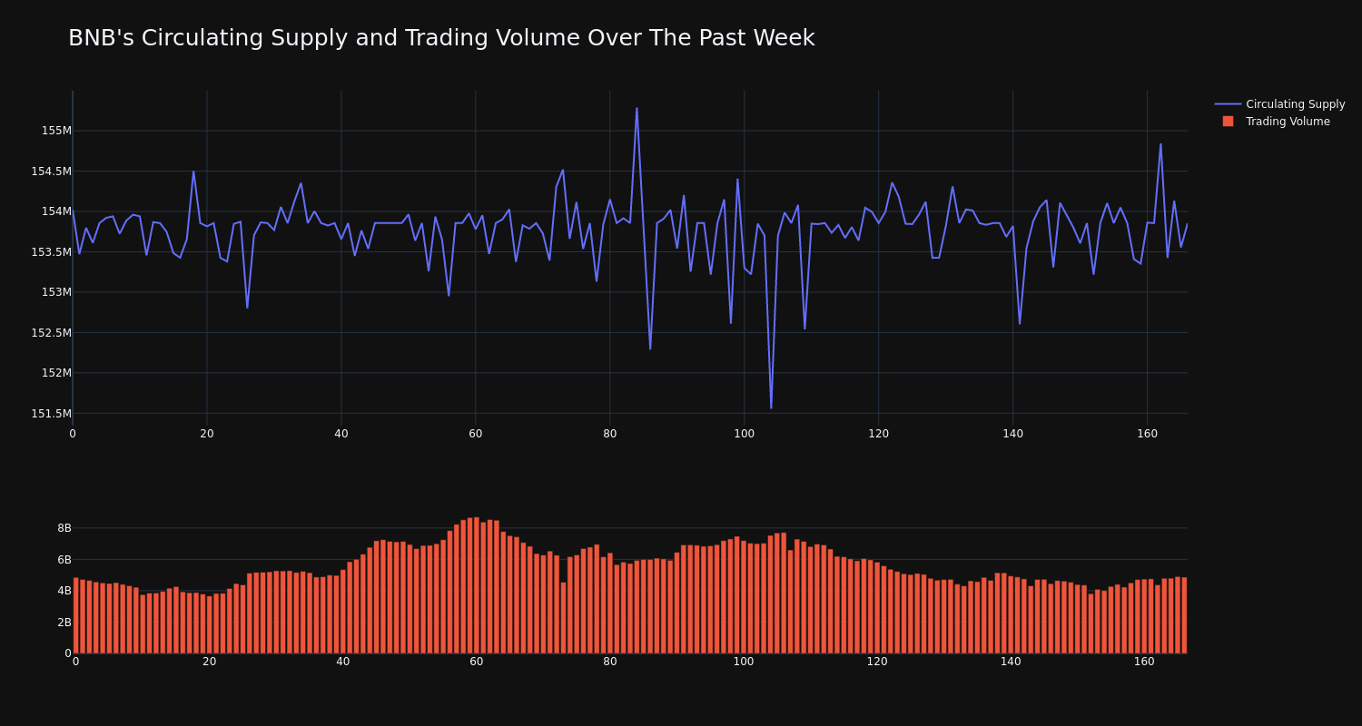
Task: Click the 140 tick on supply chart x-axis
Action: [x=1012, y=434]
